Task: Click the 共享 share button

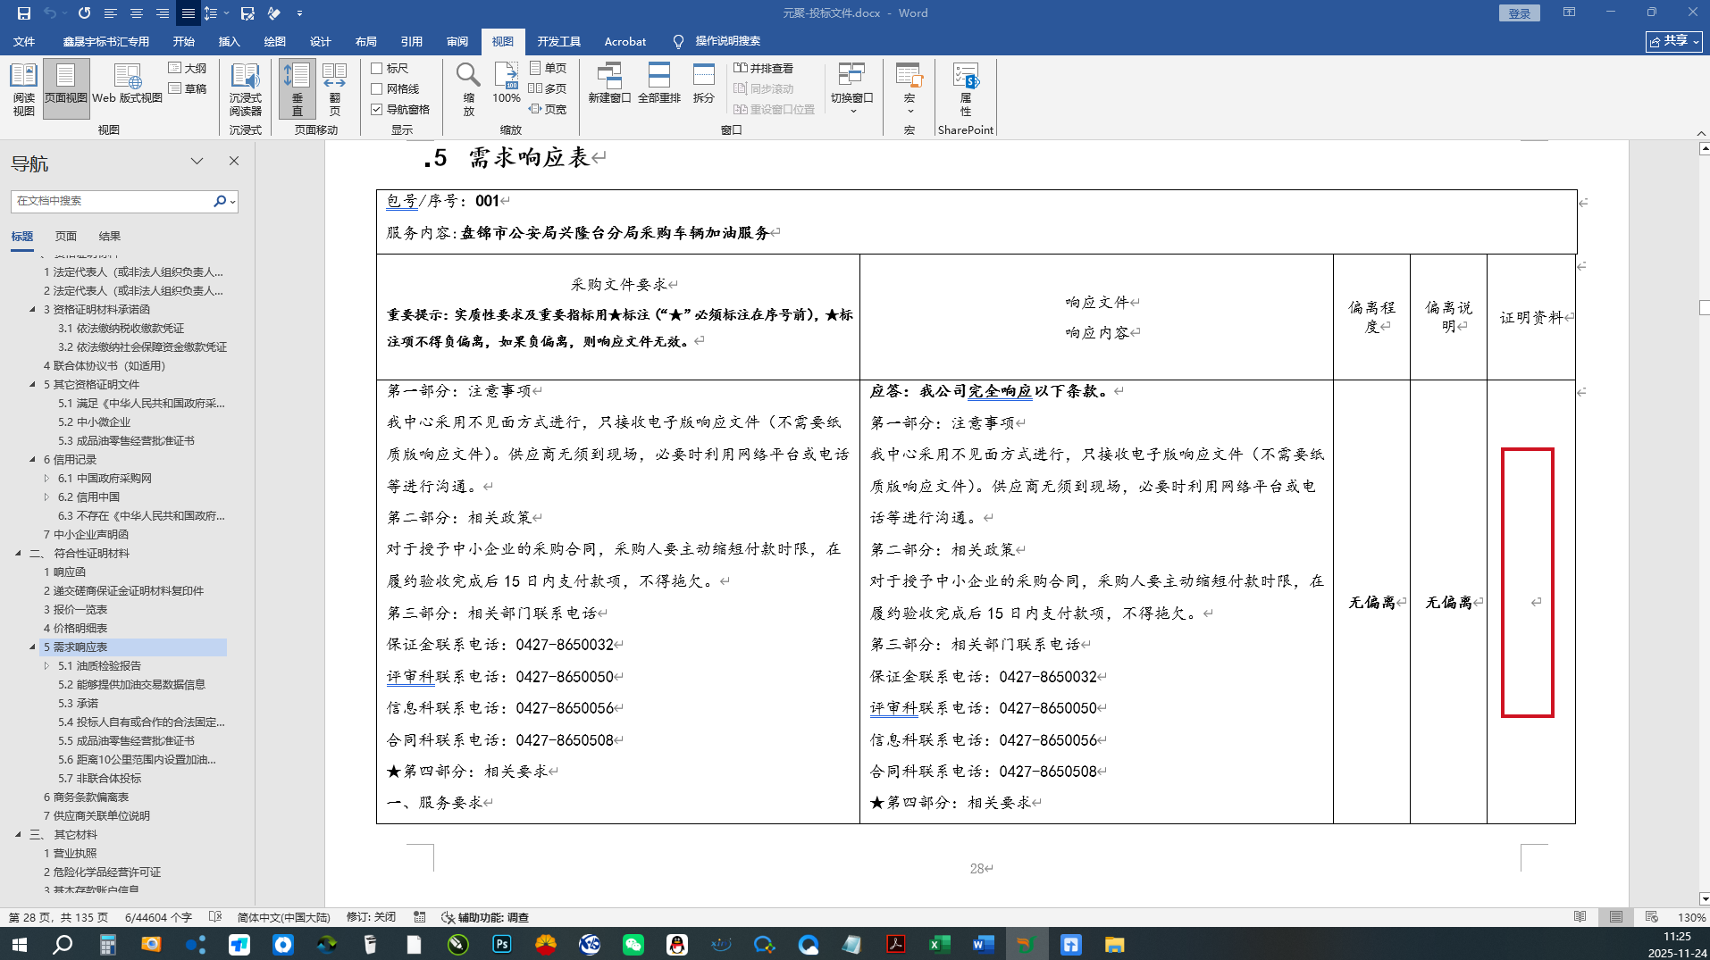Action: 1674,41
